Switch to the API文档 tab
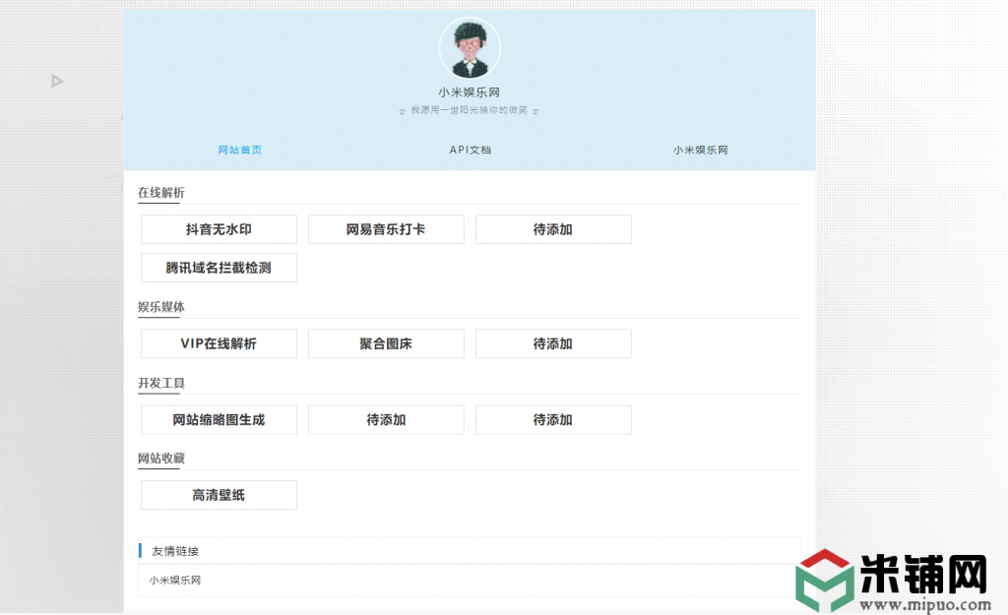The width and height of the screenshot is (1008, 615). pyautogui.click(x=470, y=150)
